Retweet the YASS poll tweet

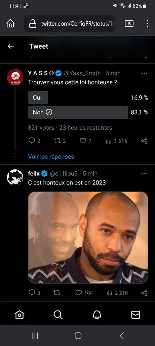pos(60,141)
